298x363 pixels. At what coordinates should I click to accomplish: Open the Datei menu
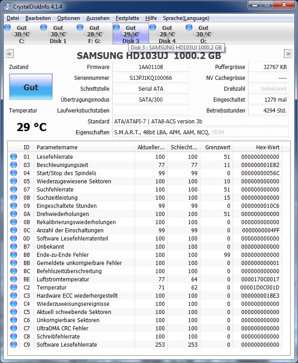(x=13, y=18)
